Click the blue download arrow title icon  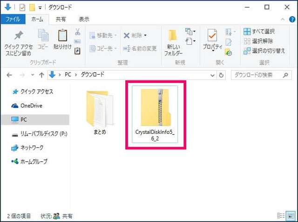click(x=8, y=7)
